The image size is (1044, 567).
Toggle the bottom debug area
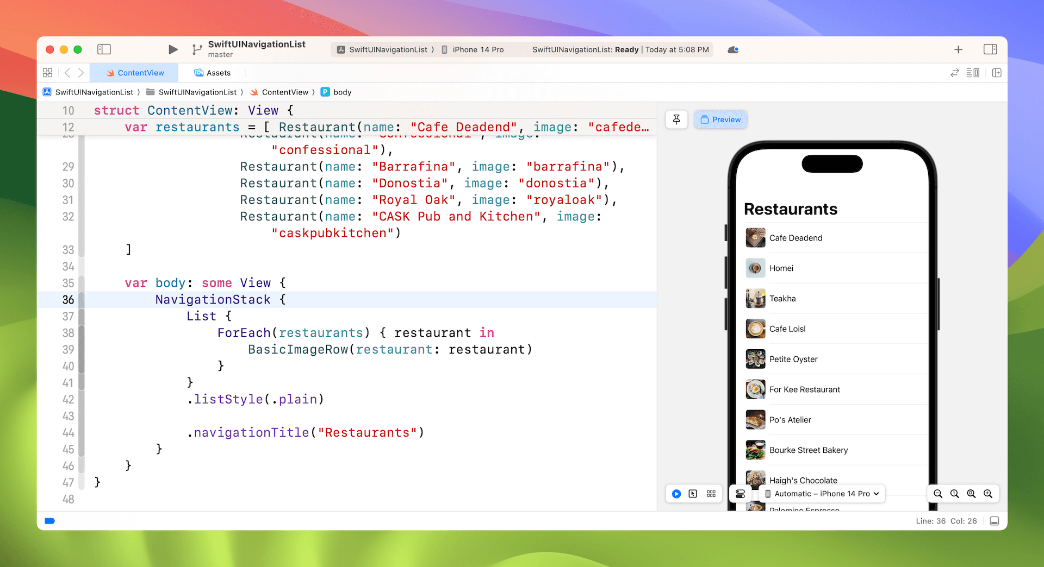pyautogui.click(x=995, y=521)
